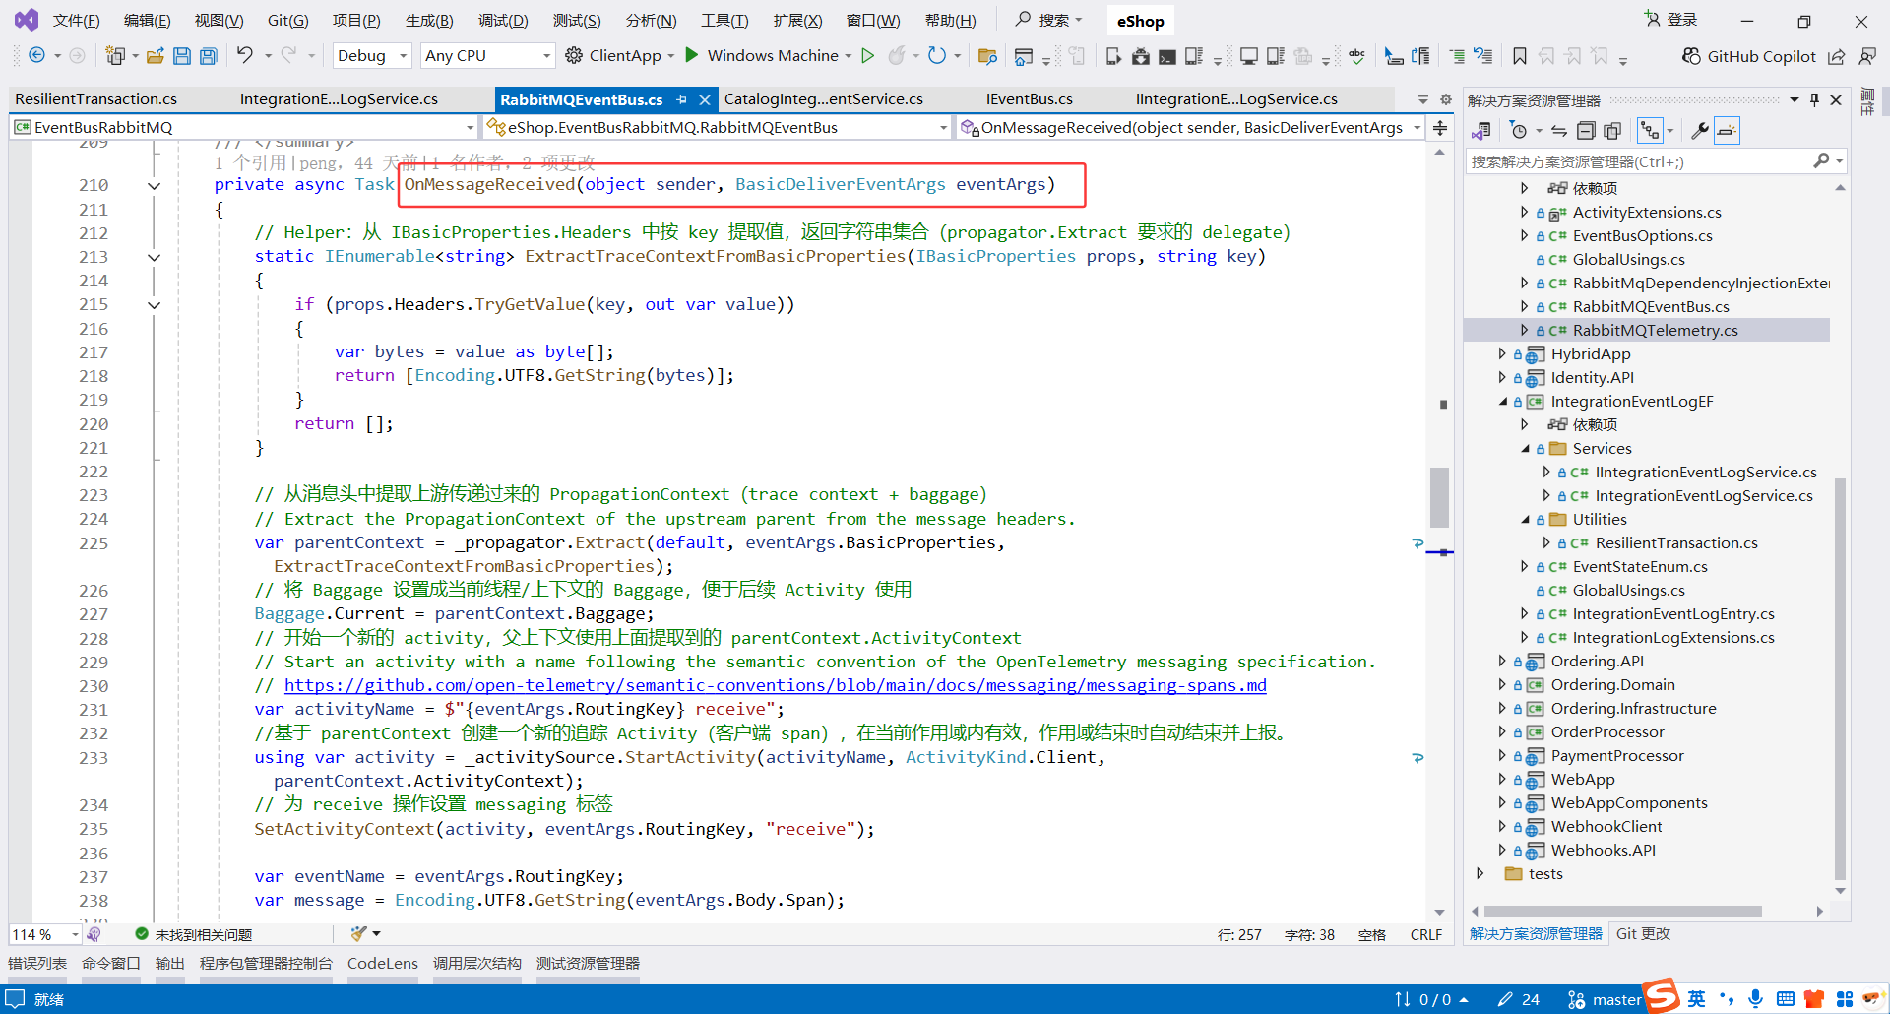This screenshot has height=1014, width=1890.
Task: Switch to the IEventBus.cs tab
Action: point(1029,99)
